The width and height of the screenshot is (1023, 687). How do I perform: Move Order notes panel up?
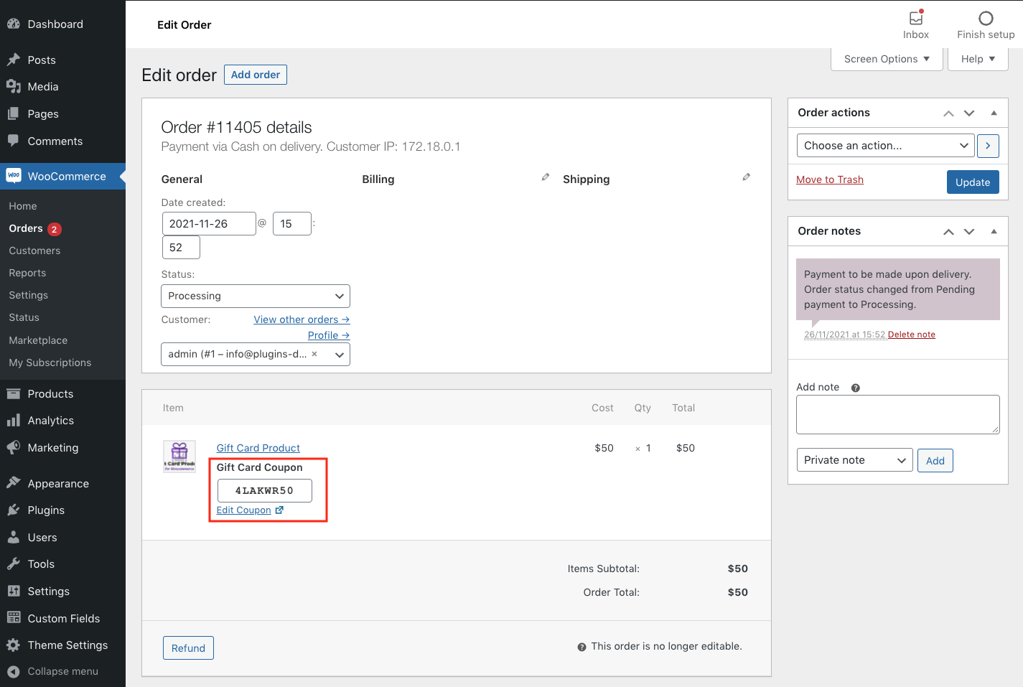[x=948, y=232]
